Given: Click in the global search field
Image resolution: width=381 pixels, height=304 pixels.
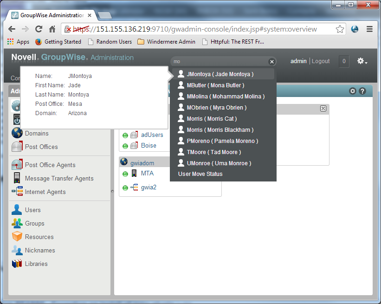Looking at the screenshot, I should [220, 62].
